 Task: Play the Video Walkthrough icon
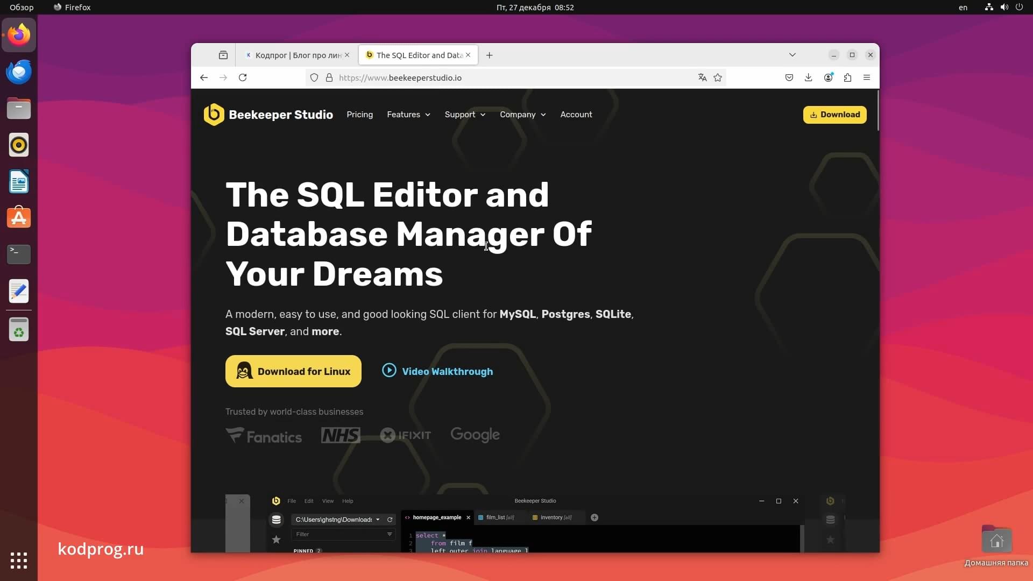[x=389, y=371]
